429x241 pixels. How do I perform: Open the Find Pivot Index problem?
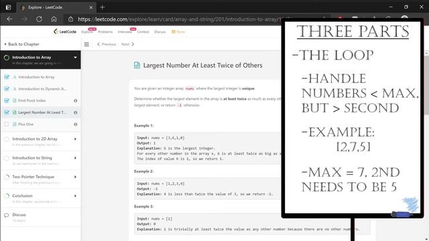(32, 100)
